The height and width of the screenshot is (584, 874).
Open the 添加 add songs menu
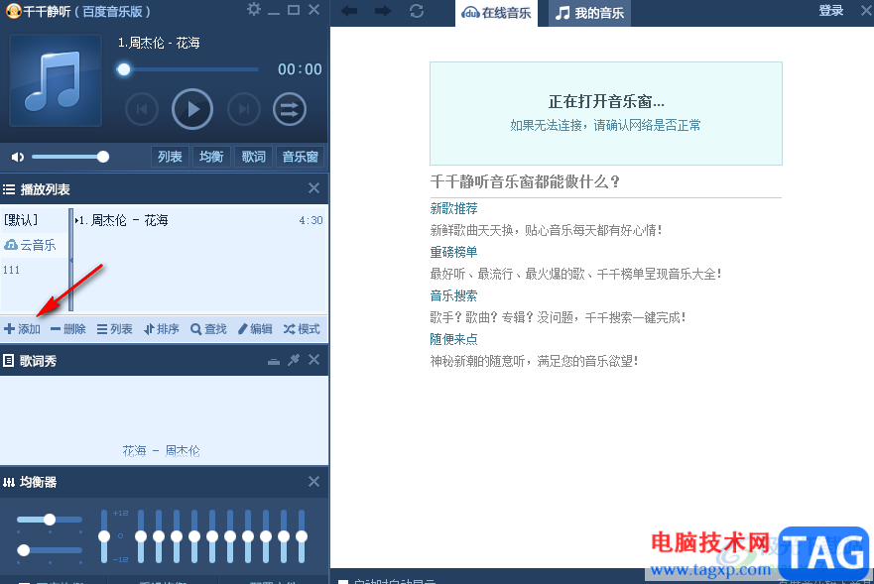[22, 329]
